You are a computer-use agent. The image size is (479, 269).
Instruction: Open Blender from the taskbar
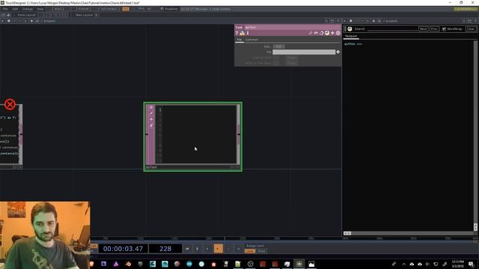click(128, 264)
